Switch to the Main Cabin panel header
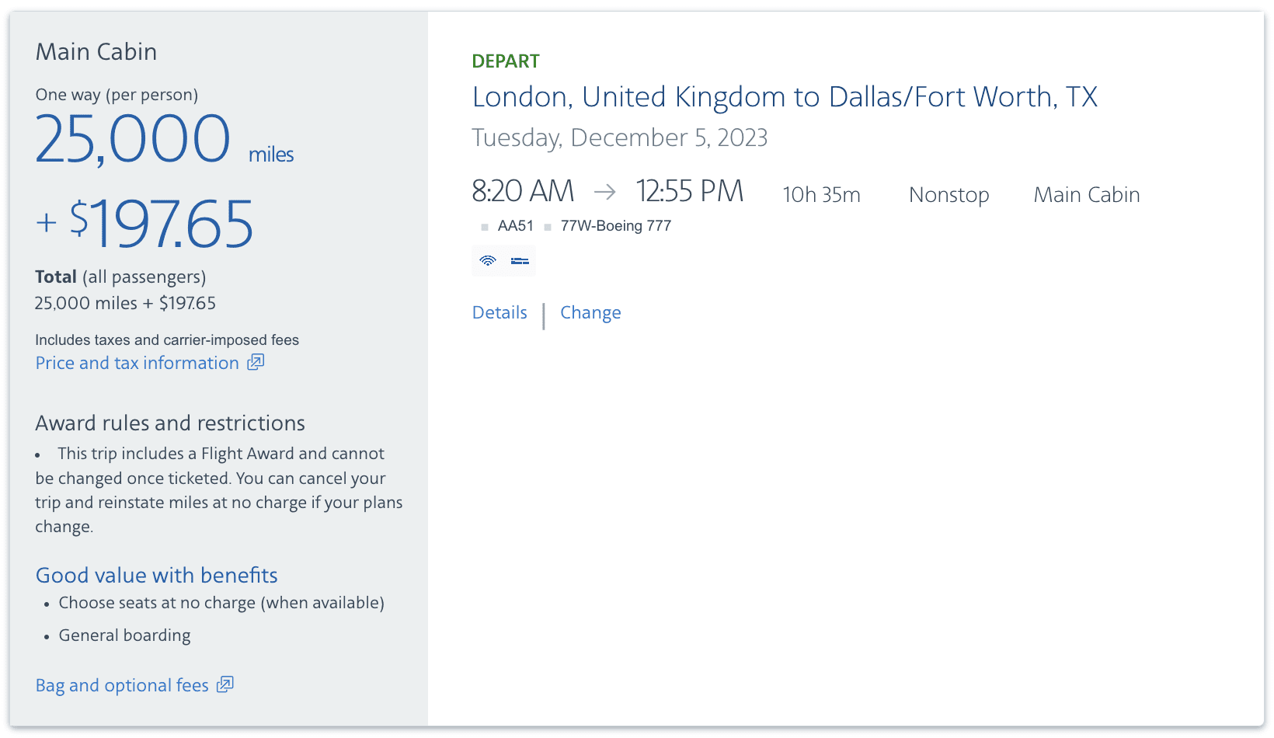Viewport: 1274px width, 738px height. [96, 51]
